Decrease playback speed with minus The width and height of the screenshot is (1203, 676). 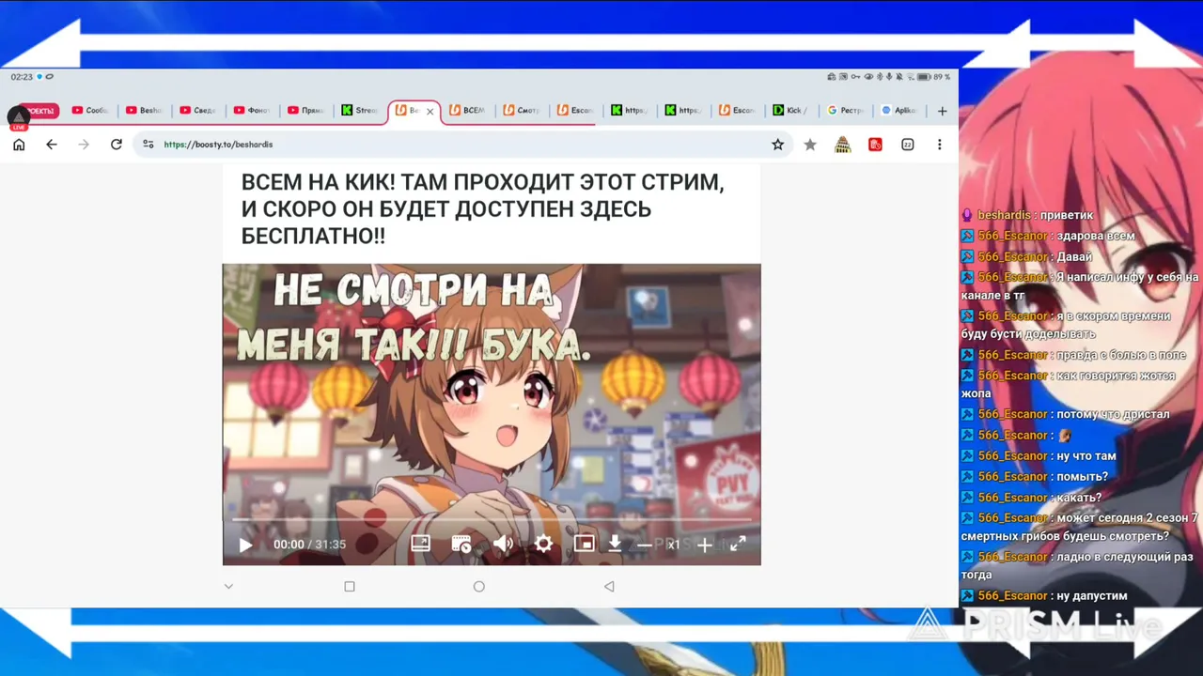tap(644, 545)
